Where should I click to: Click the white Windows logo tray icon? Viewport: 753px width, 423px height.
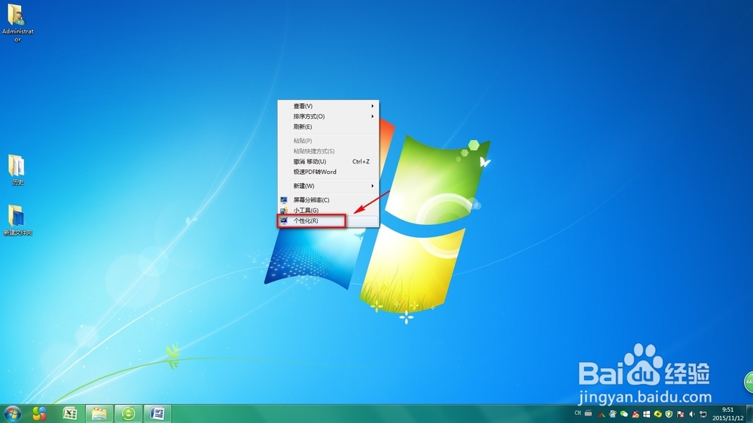point(646,414)
